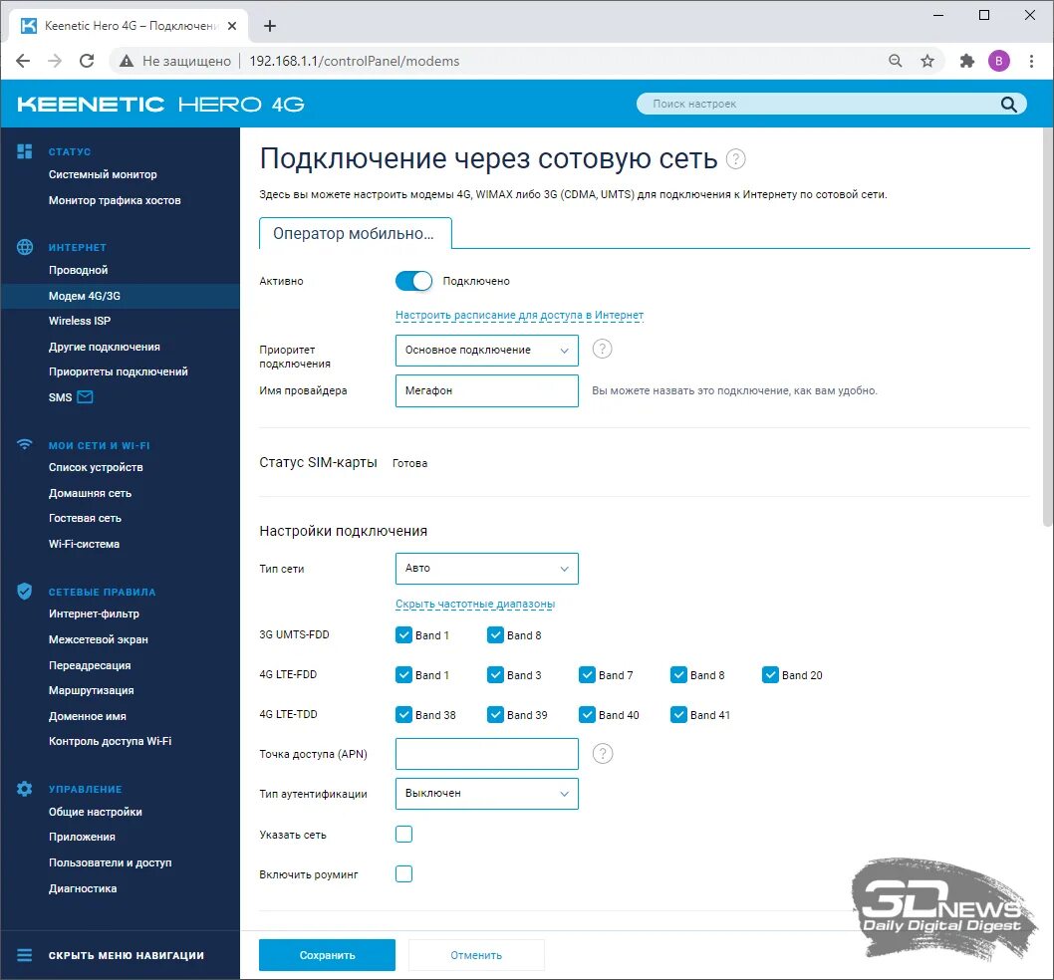1054x980 pixels.
Task: Close the Keenetic Hero 4G browser tab
Action: click(x=232, y=26)
